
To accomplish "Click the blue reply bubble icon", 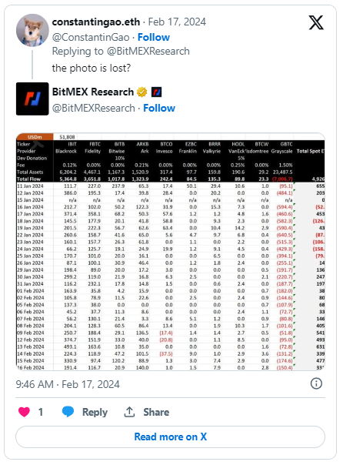I will coord(68,412).
